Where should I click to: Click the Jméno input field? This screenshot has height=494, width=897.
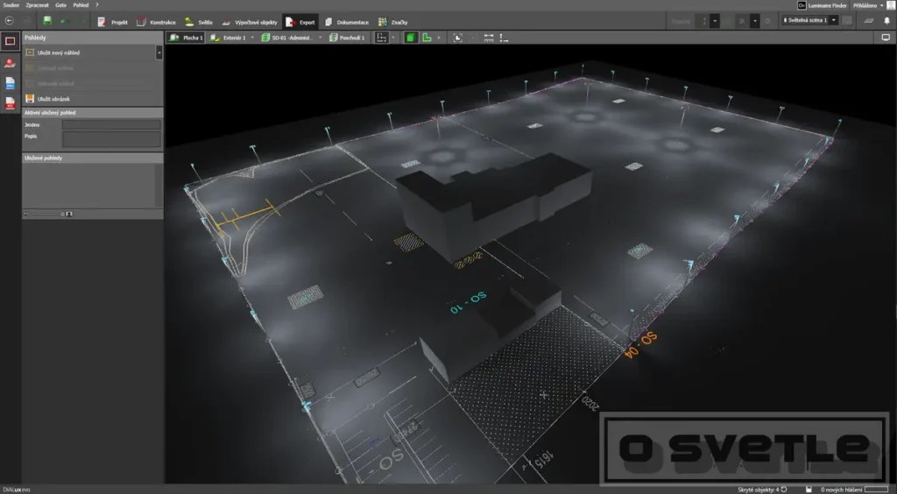coord(111,124)
